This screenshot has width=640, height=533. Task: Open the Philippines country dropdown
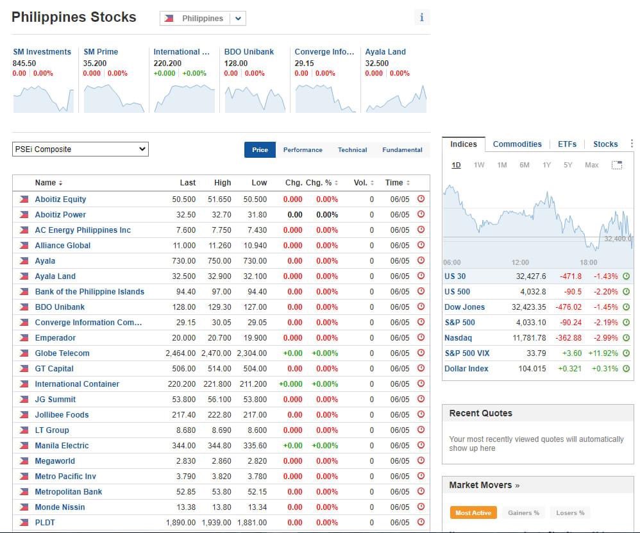click(203, 19)
